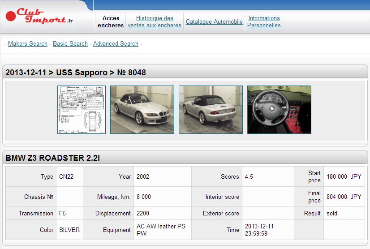370x249 pixels.
Task: Click the Makers Search link
Action: pyautogui.click(x=28, y=43)
